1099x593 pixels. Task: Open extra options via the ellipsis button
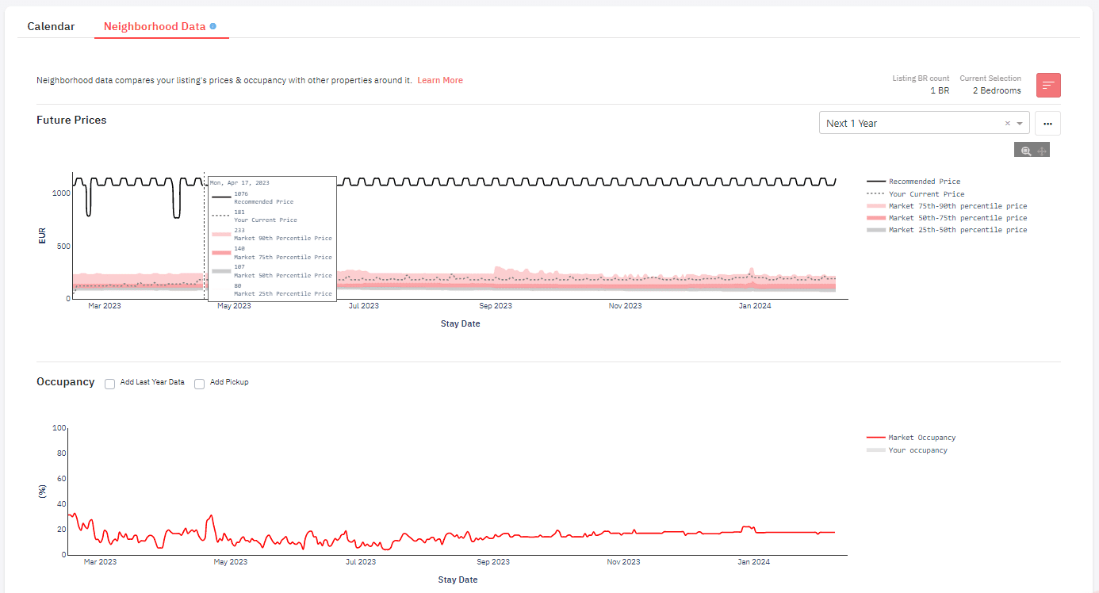point(1047,123)
